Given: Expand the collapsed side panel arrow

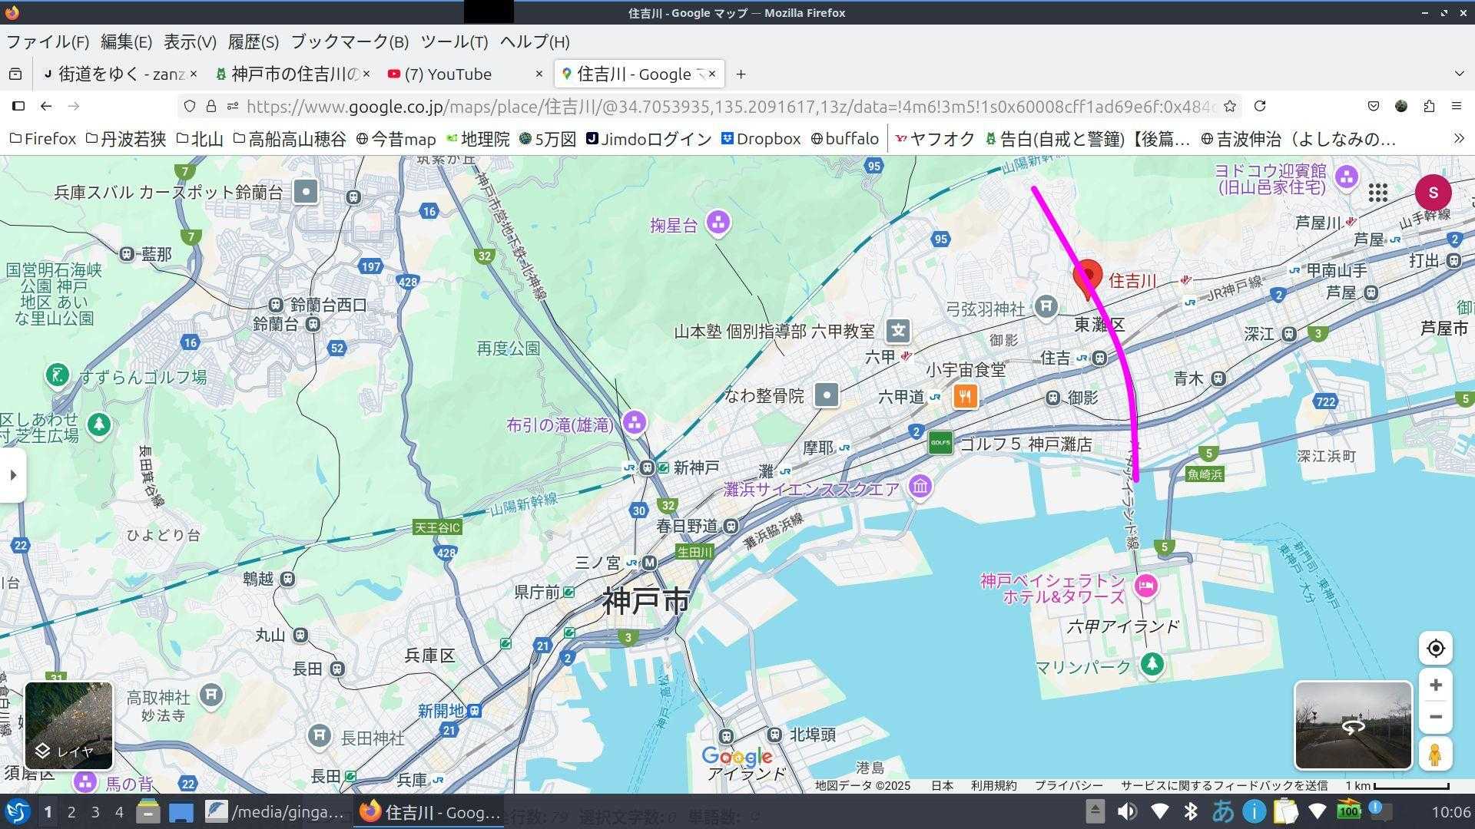Looking at the screenshot, I should (13, 475).
